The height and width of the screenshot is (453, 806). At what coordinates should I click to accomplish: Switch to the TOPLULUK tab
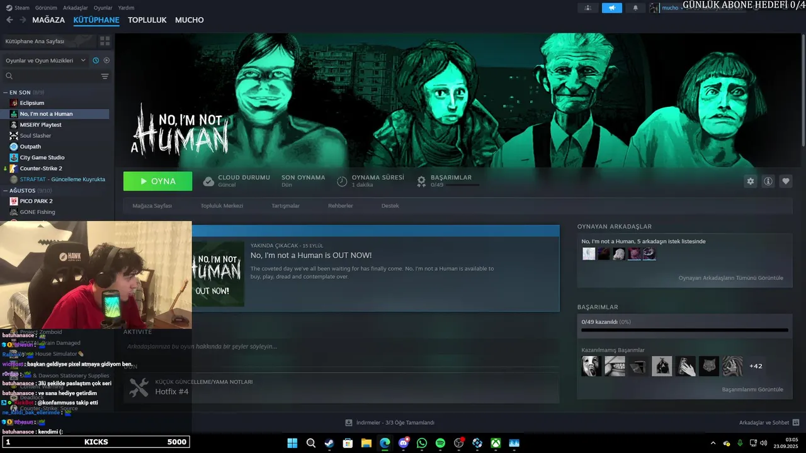click(147, 20)
